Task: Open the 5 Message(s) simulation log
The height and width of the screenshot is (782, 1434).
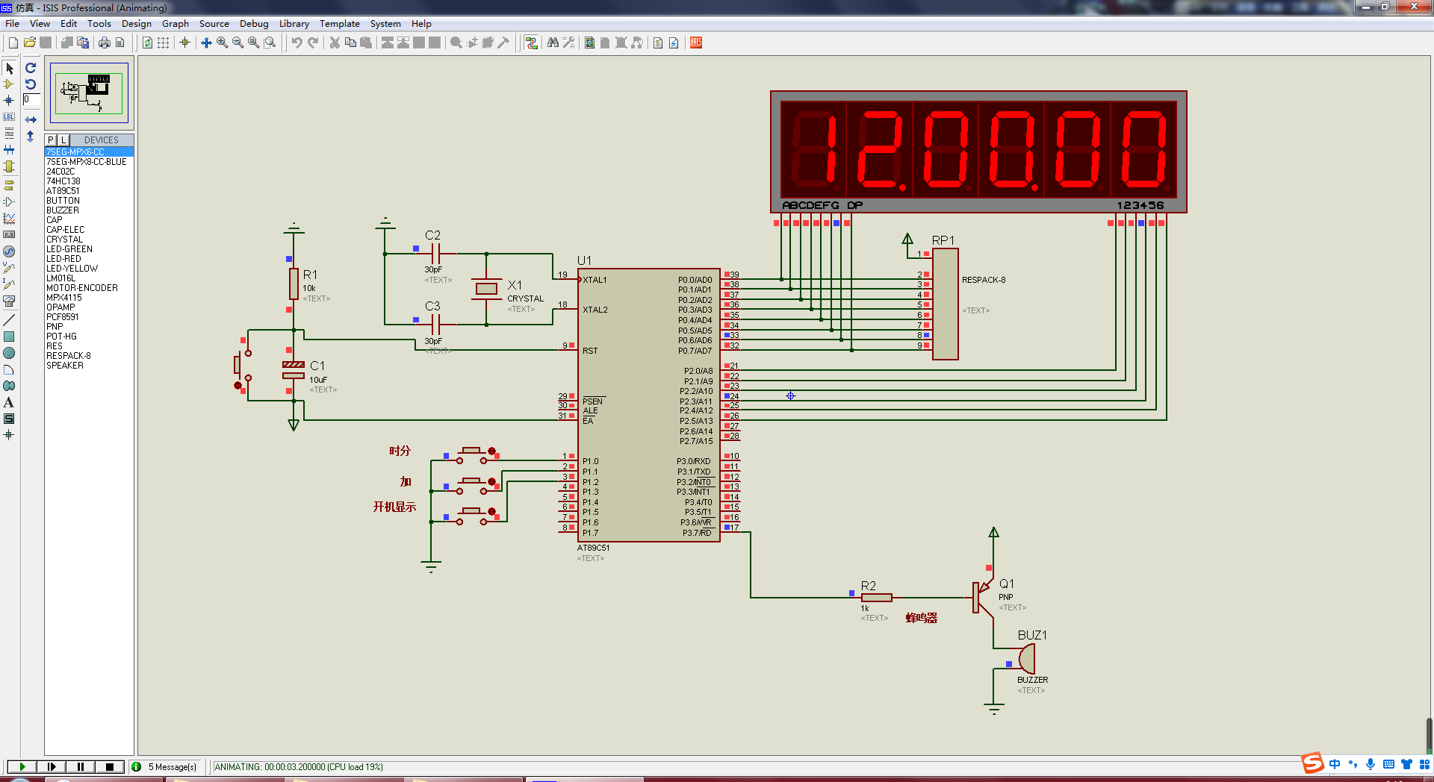Action: pyautogui.click(x=164, y=766)
